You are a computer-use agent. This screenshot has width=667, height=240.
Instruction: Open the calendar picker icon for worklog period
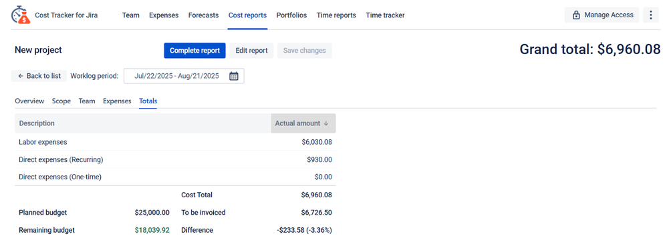(234, 76)
